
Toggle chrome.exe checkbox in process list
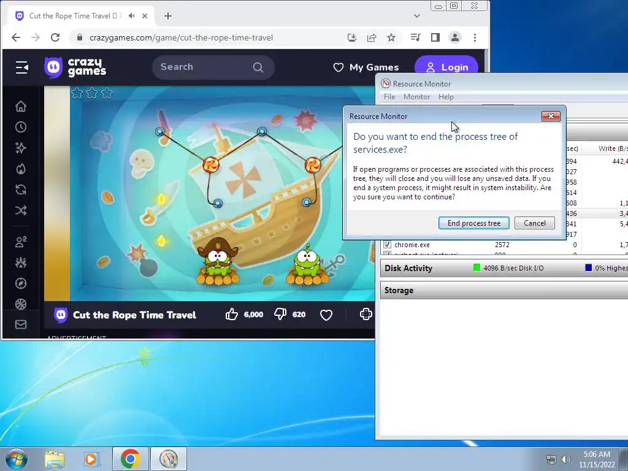[387, 245]
